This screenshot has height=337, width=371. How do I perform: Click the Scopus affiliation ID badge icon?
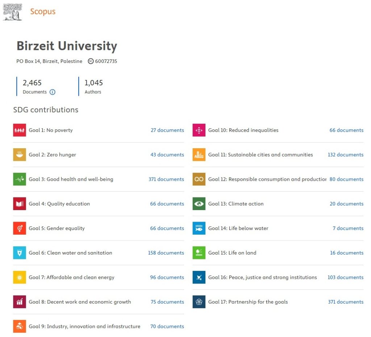[91, 61]
